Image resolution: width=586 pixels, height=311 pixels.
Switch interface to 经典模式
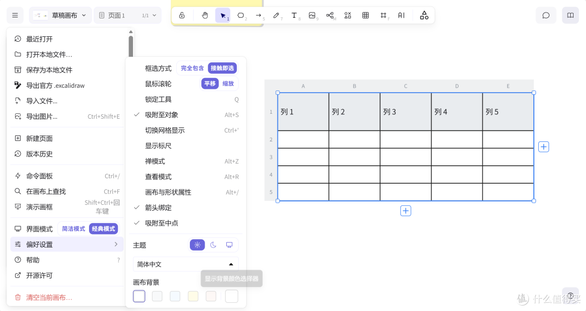(x=104, y=229)
